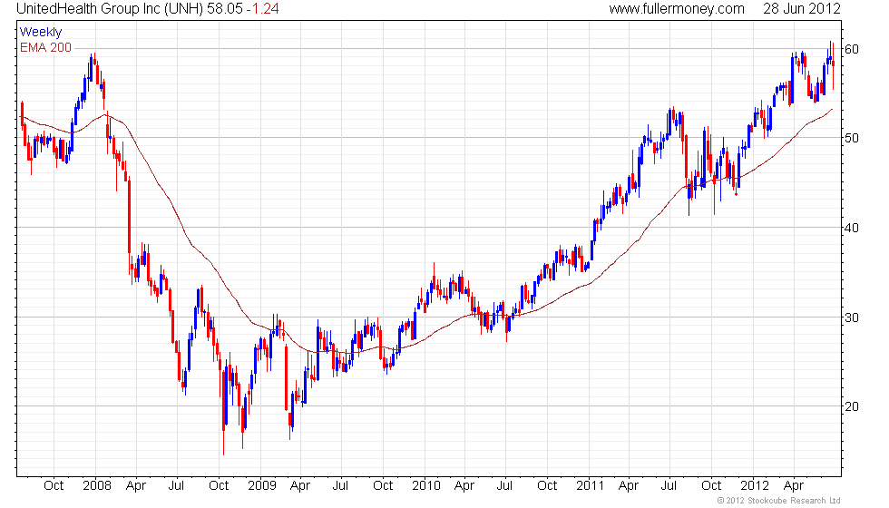
Task: Click the Weekly interval label
Action: [x=40, y=32]
